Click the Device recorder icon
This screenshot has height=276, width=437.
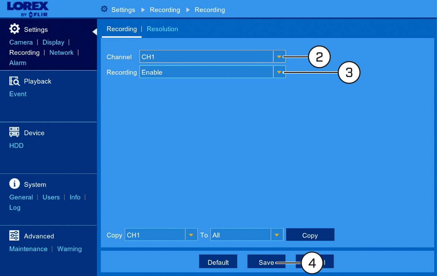click(x=14, y=132)
